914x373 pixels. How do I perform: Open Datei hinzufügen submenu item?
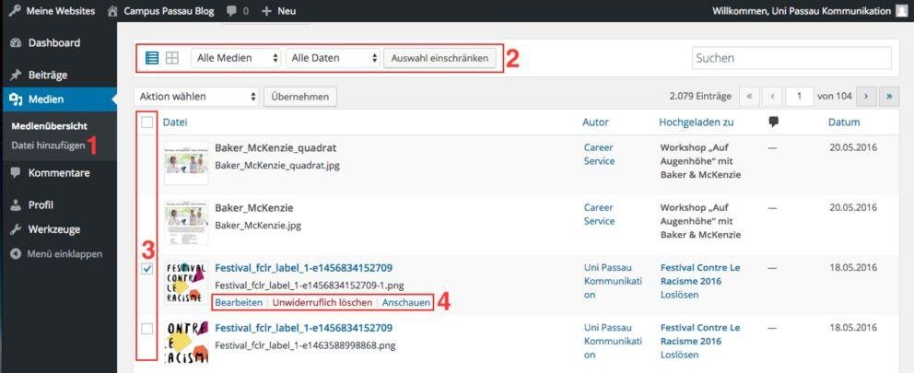tap(48, 146)
